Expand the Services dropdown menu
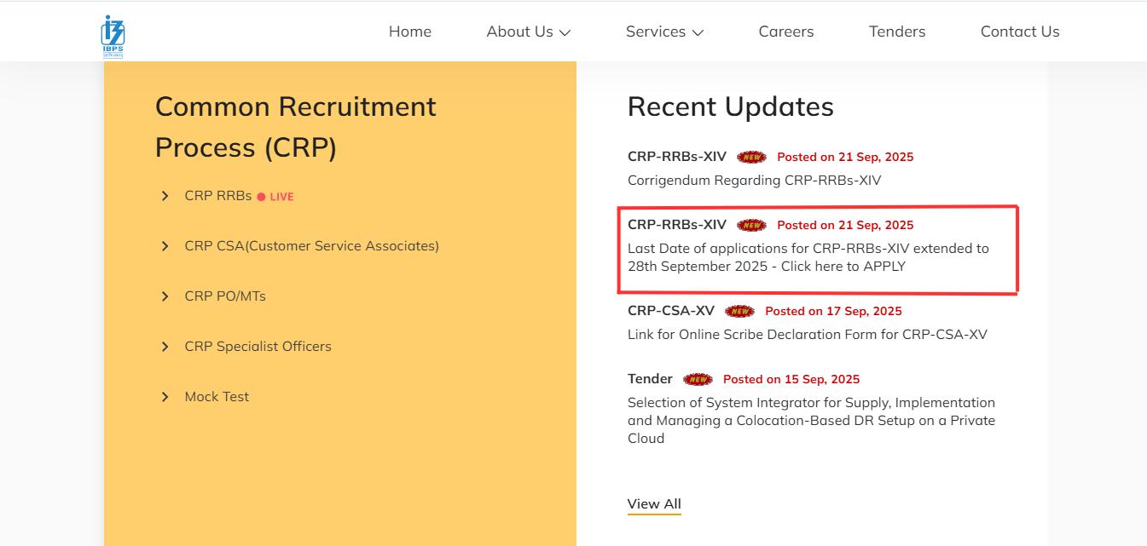Image resolution: width=1147 pixels, height=546 pixels. point(664,32)
